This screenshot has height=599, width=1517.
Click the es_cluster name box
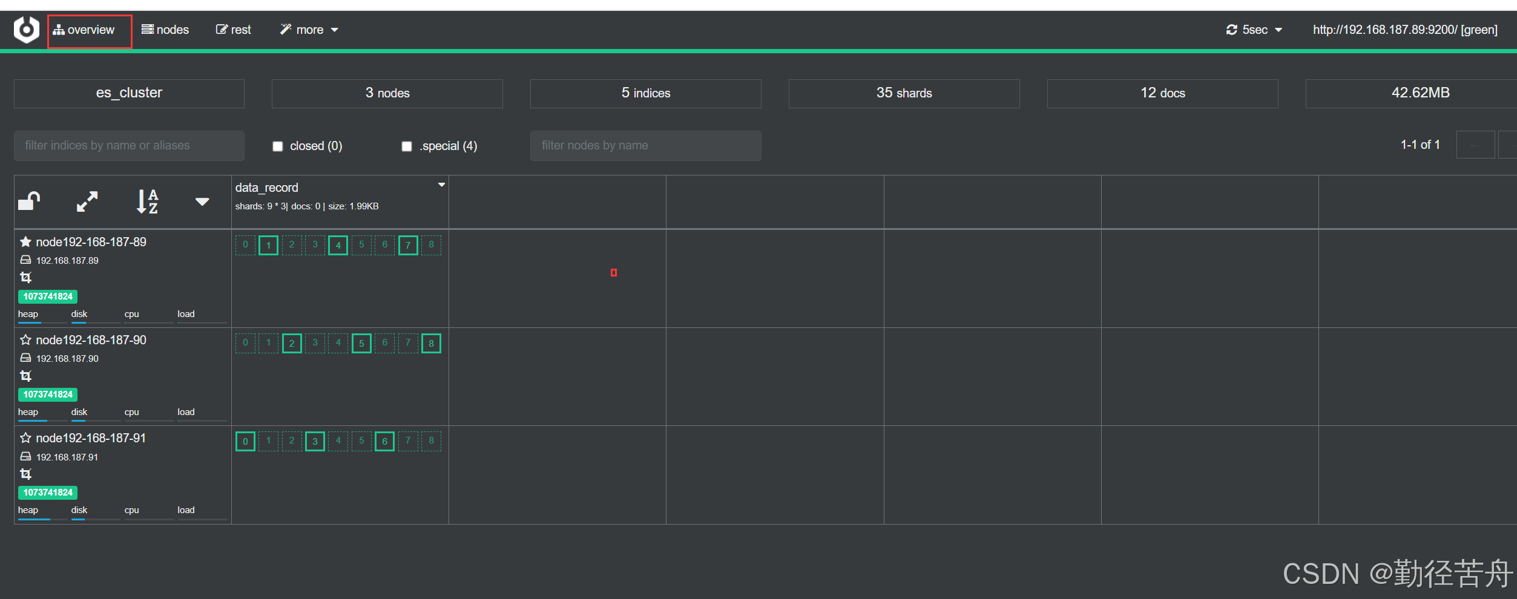pyautogui.click(x=129, y=93)
